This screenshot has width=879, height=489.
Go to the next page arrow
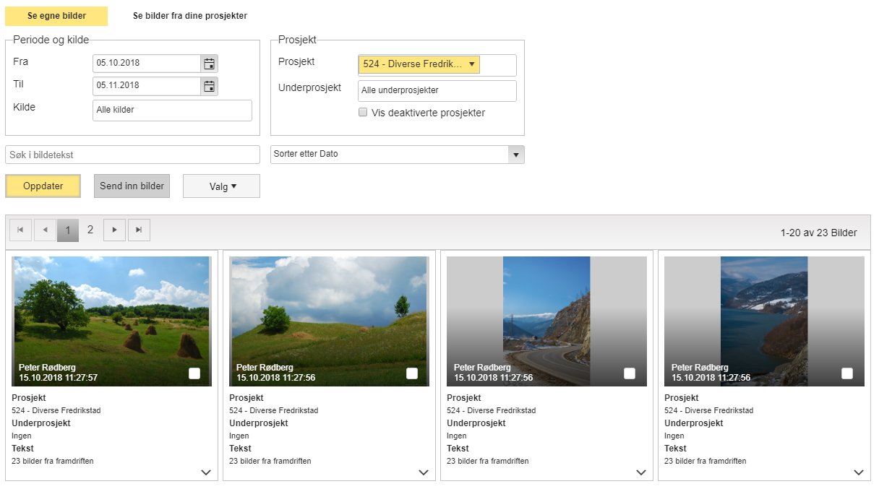[x=114, y=230]
